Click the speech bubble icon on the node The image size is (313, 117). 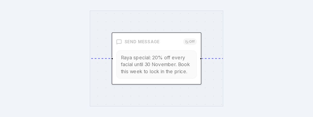pos(119,42)
